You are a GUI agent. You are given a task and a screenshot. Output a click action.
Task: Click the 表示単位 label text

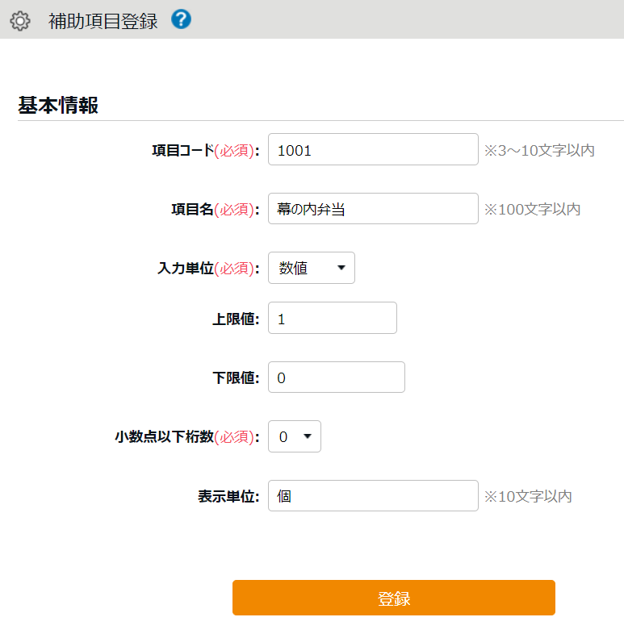pos(228,496)
